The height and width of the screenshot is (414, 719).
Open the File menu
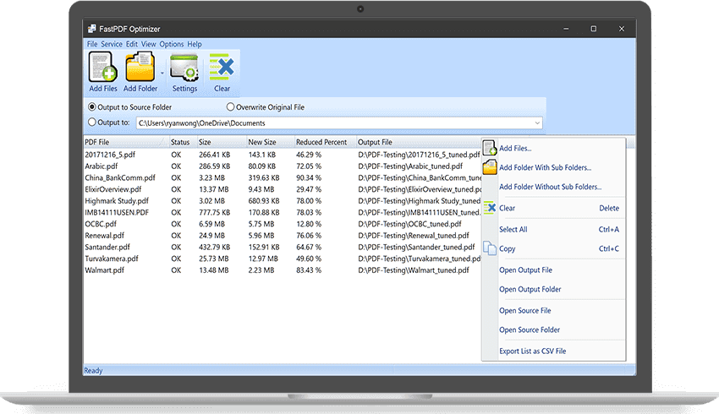92,44
